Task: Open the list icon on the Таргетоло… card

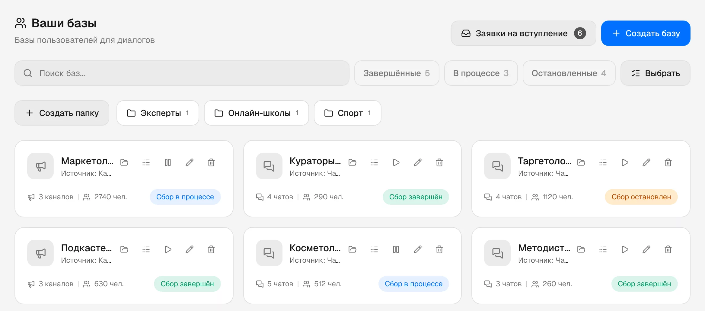Action: coord(603,163)
